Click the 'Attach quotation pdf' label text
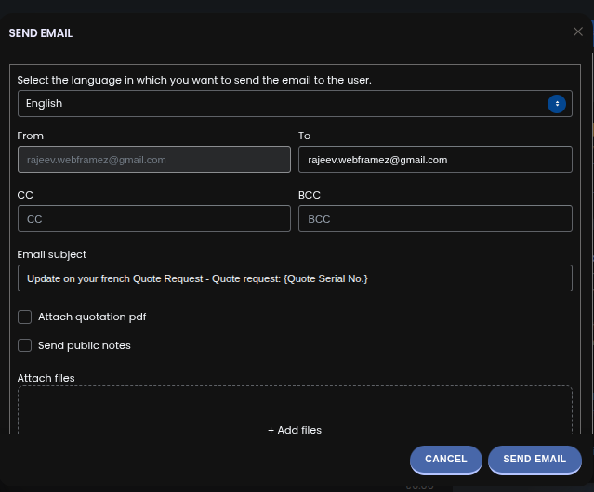Image resolution: width=594 pixels, height=492 pixels. pyautogui.click(x=92, y=317)
